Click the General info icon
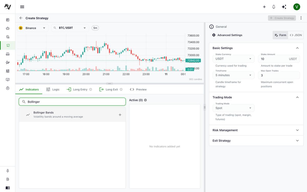 (x=212, y=27)
